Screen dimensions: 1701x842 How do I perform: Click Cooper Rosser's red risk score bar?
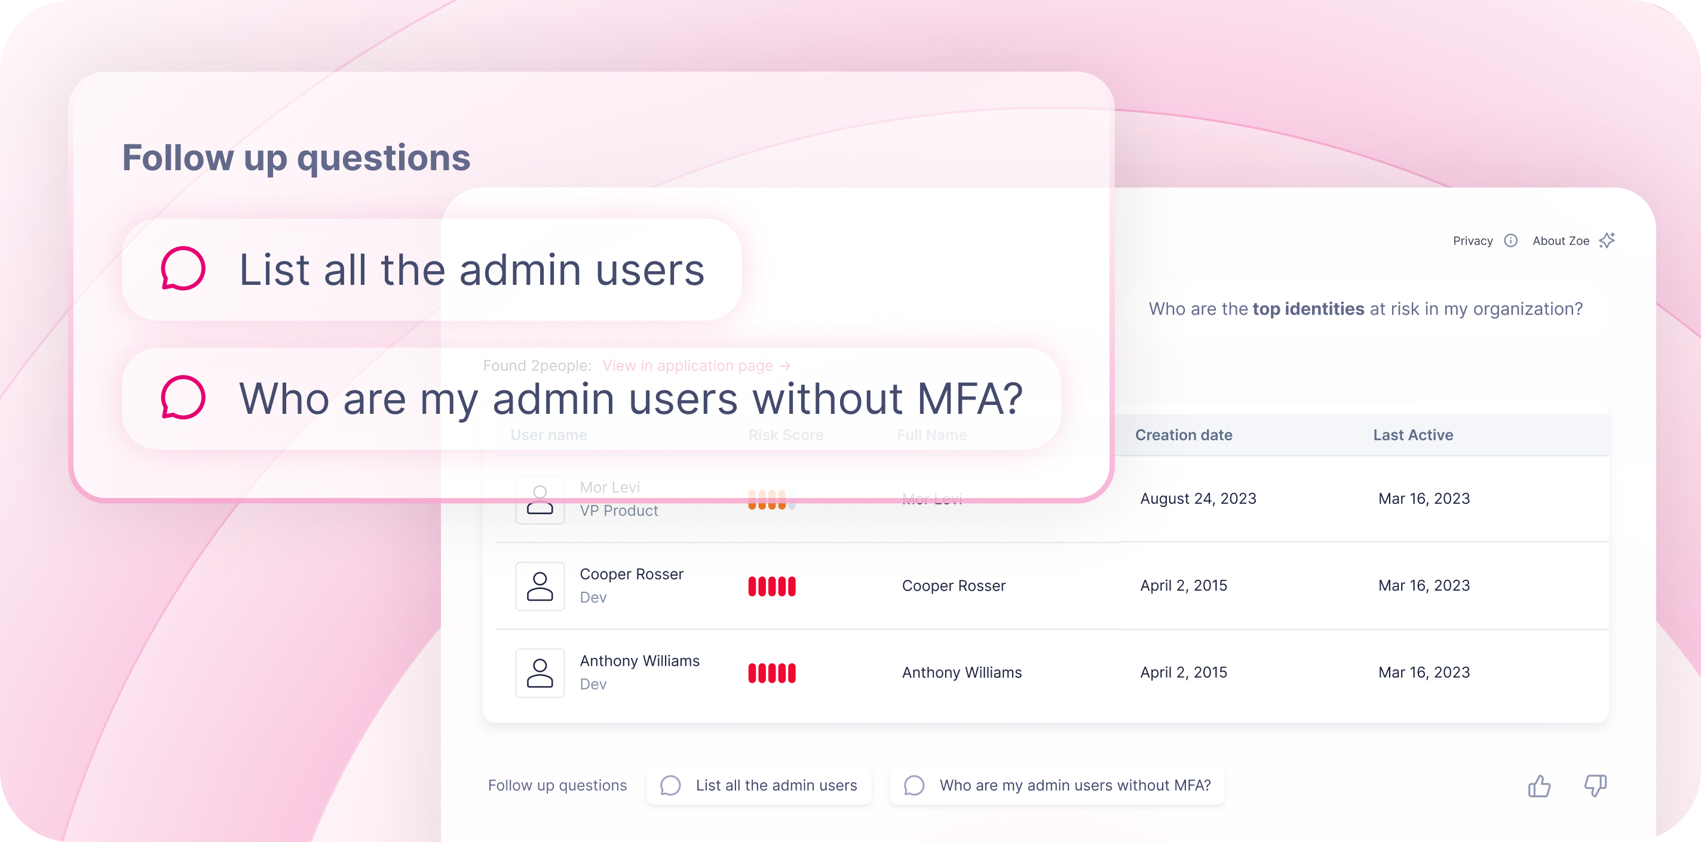(x=771, y=586)
